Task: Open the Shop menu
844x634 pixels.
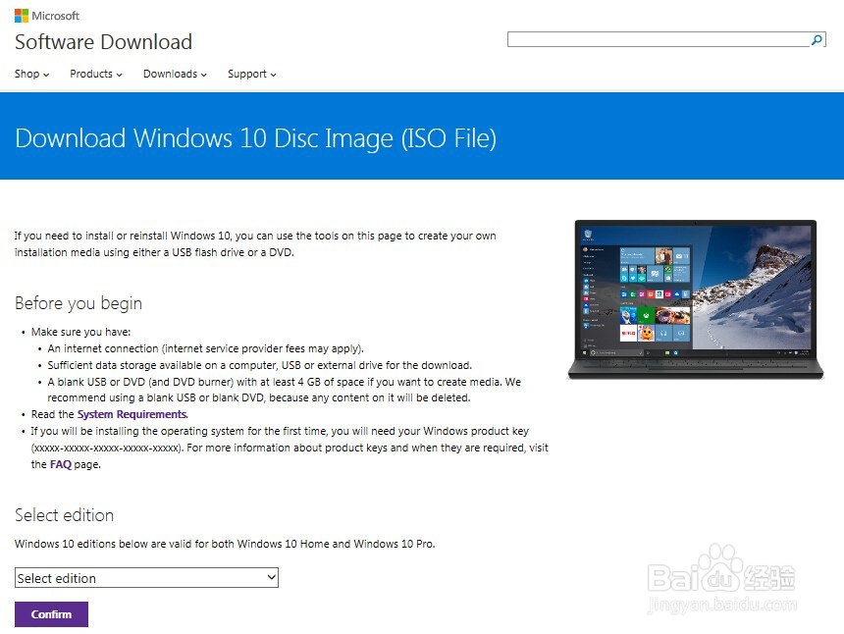Action: [31, 74]
